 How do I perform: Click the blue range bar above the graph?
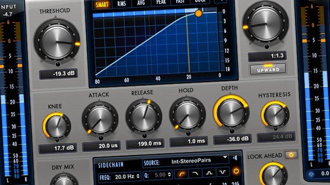(155, 13)
